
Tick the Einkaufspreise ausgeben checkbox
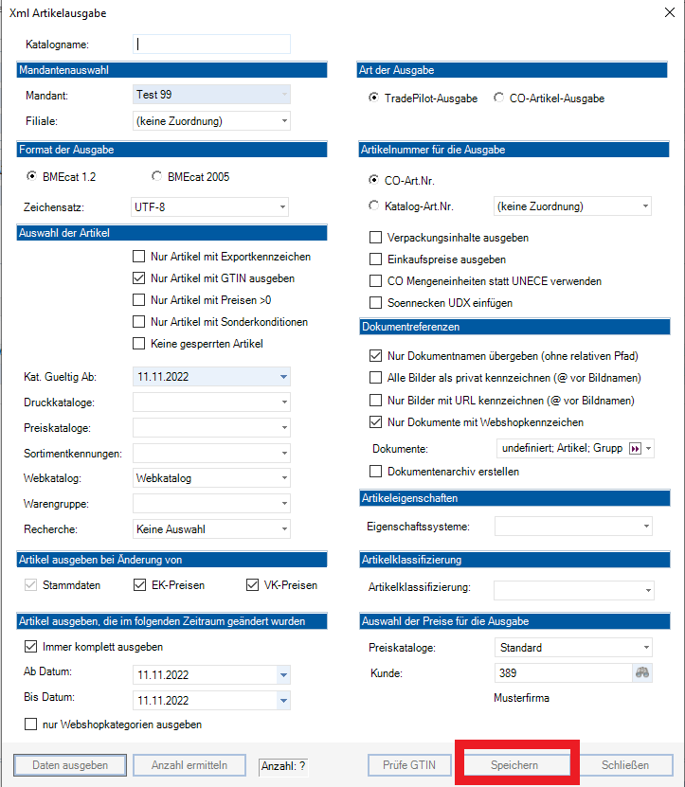tap(375, 259)
